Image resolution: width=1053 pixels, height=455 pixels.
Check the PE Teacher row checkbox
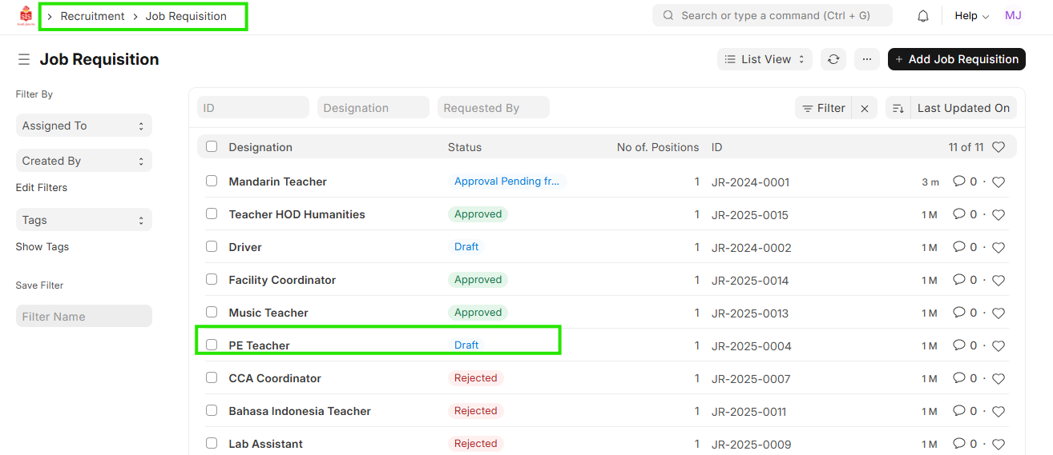pyautogui.click(x=212, y=345)
